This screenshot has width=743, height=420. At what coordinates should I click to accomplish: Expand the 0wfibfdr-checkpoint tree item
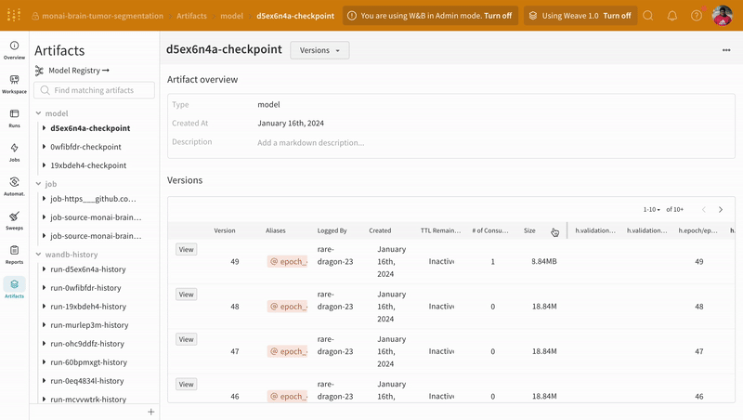tap(45, 147)
